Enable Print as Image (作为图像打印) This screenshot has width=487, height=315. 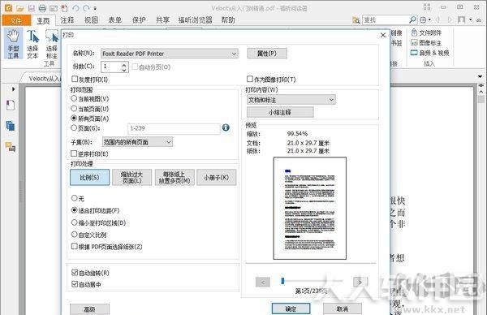point(271,80)
